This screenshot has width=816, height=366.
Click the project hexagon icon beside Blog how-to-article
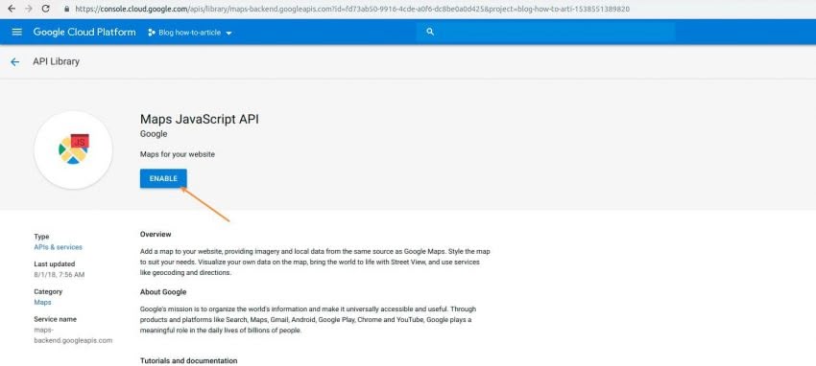(x=152, y=33)
